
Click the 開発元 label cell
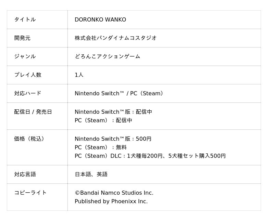pos(22,38)
